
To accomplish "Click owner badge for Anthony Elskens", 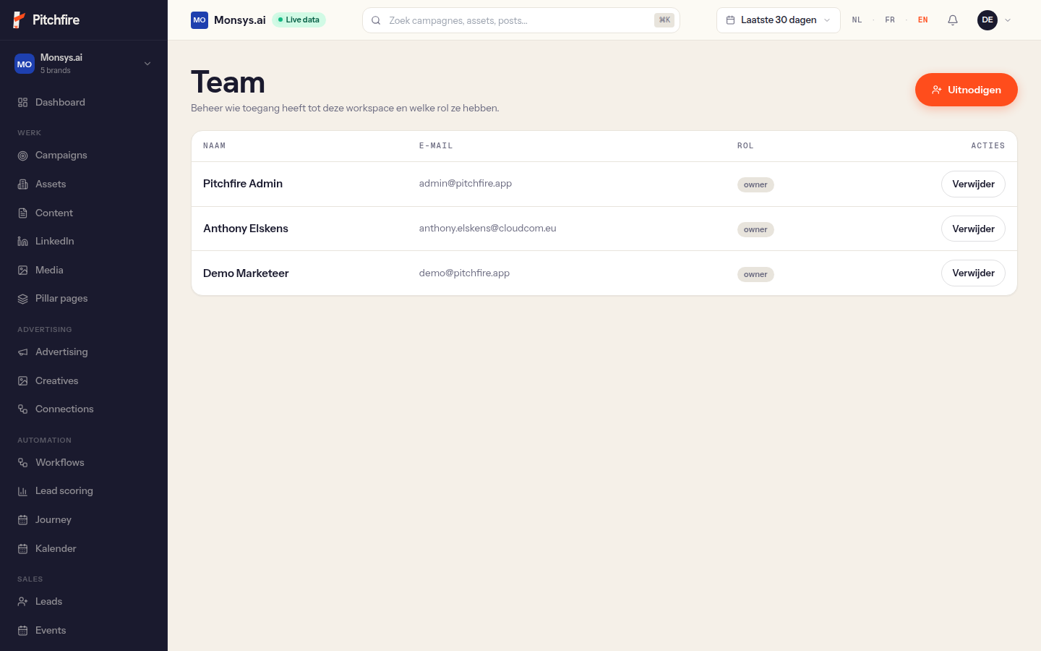I will coord(755,229).
